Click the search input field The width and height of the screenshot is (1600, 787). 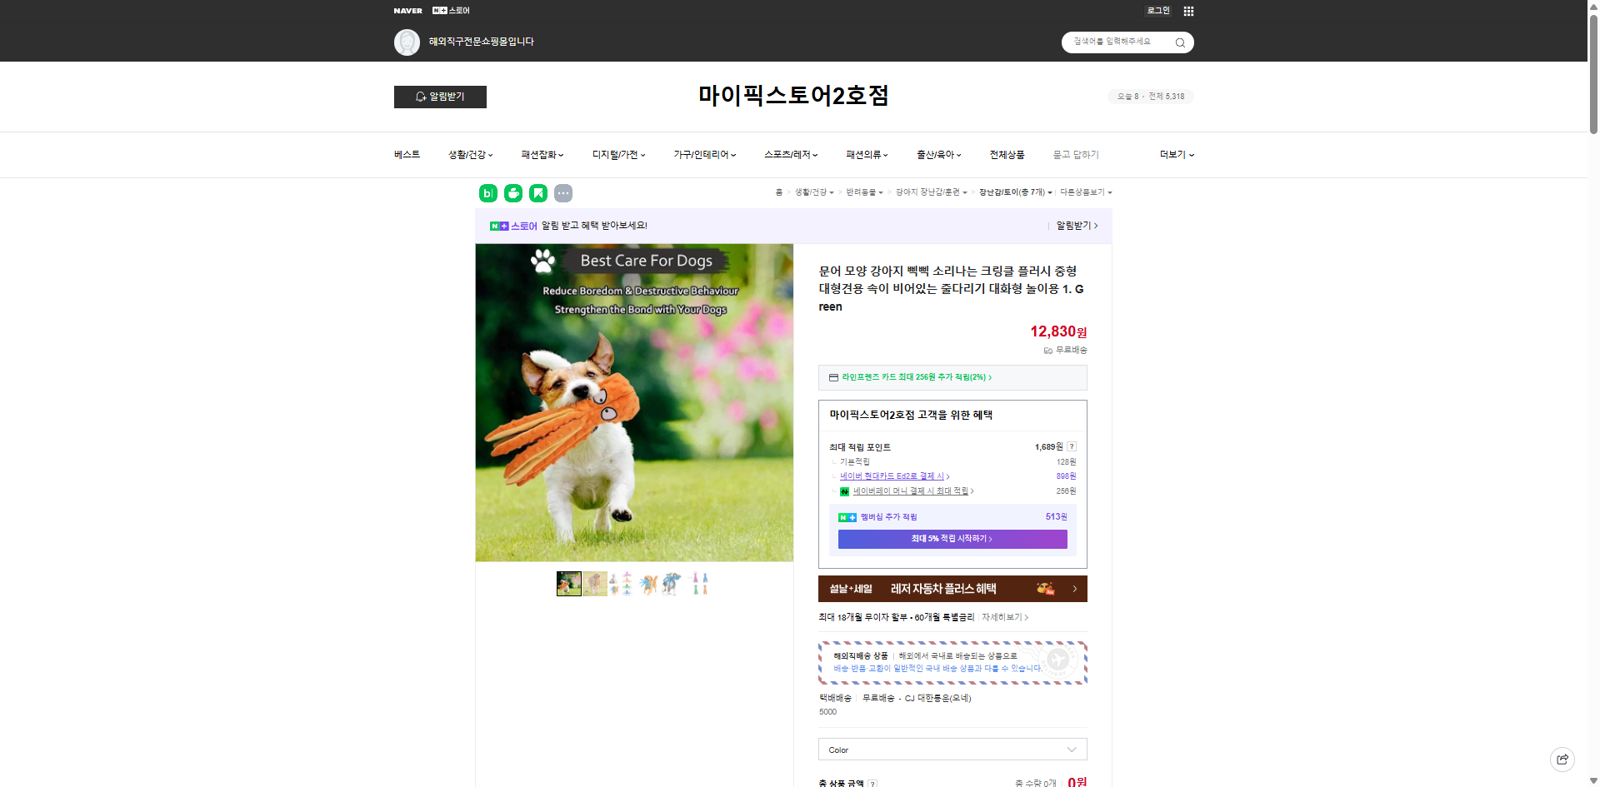[1117, 42]
